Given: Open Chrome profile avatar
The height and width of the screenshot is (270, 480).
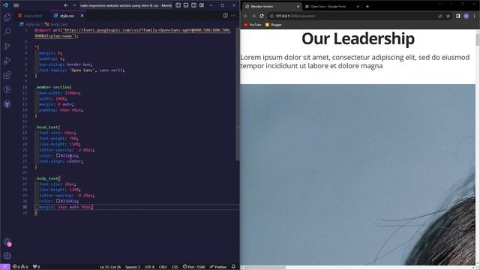Looking at the screenshot, I should coord(466,16).
